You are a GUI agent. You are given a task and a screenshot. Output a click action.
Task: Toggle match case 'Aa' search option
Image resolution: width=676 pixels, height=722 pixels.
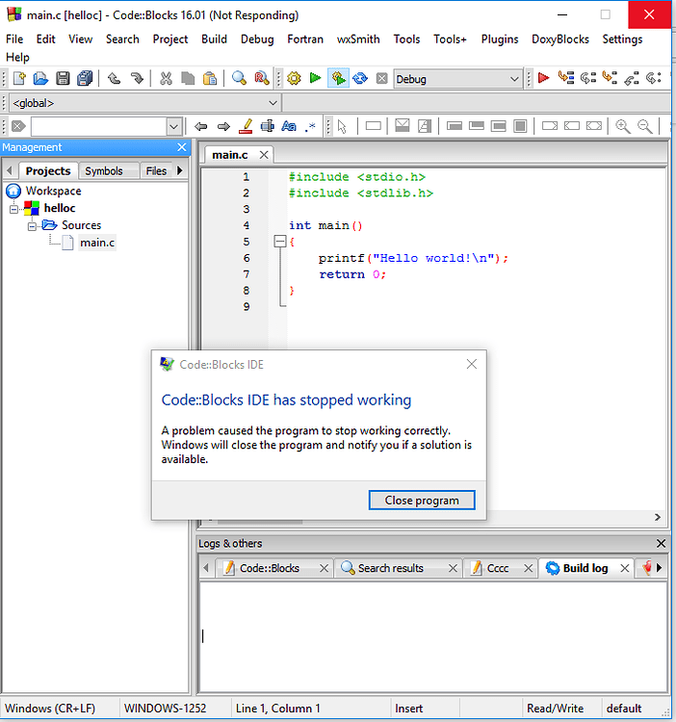289,126
